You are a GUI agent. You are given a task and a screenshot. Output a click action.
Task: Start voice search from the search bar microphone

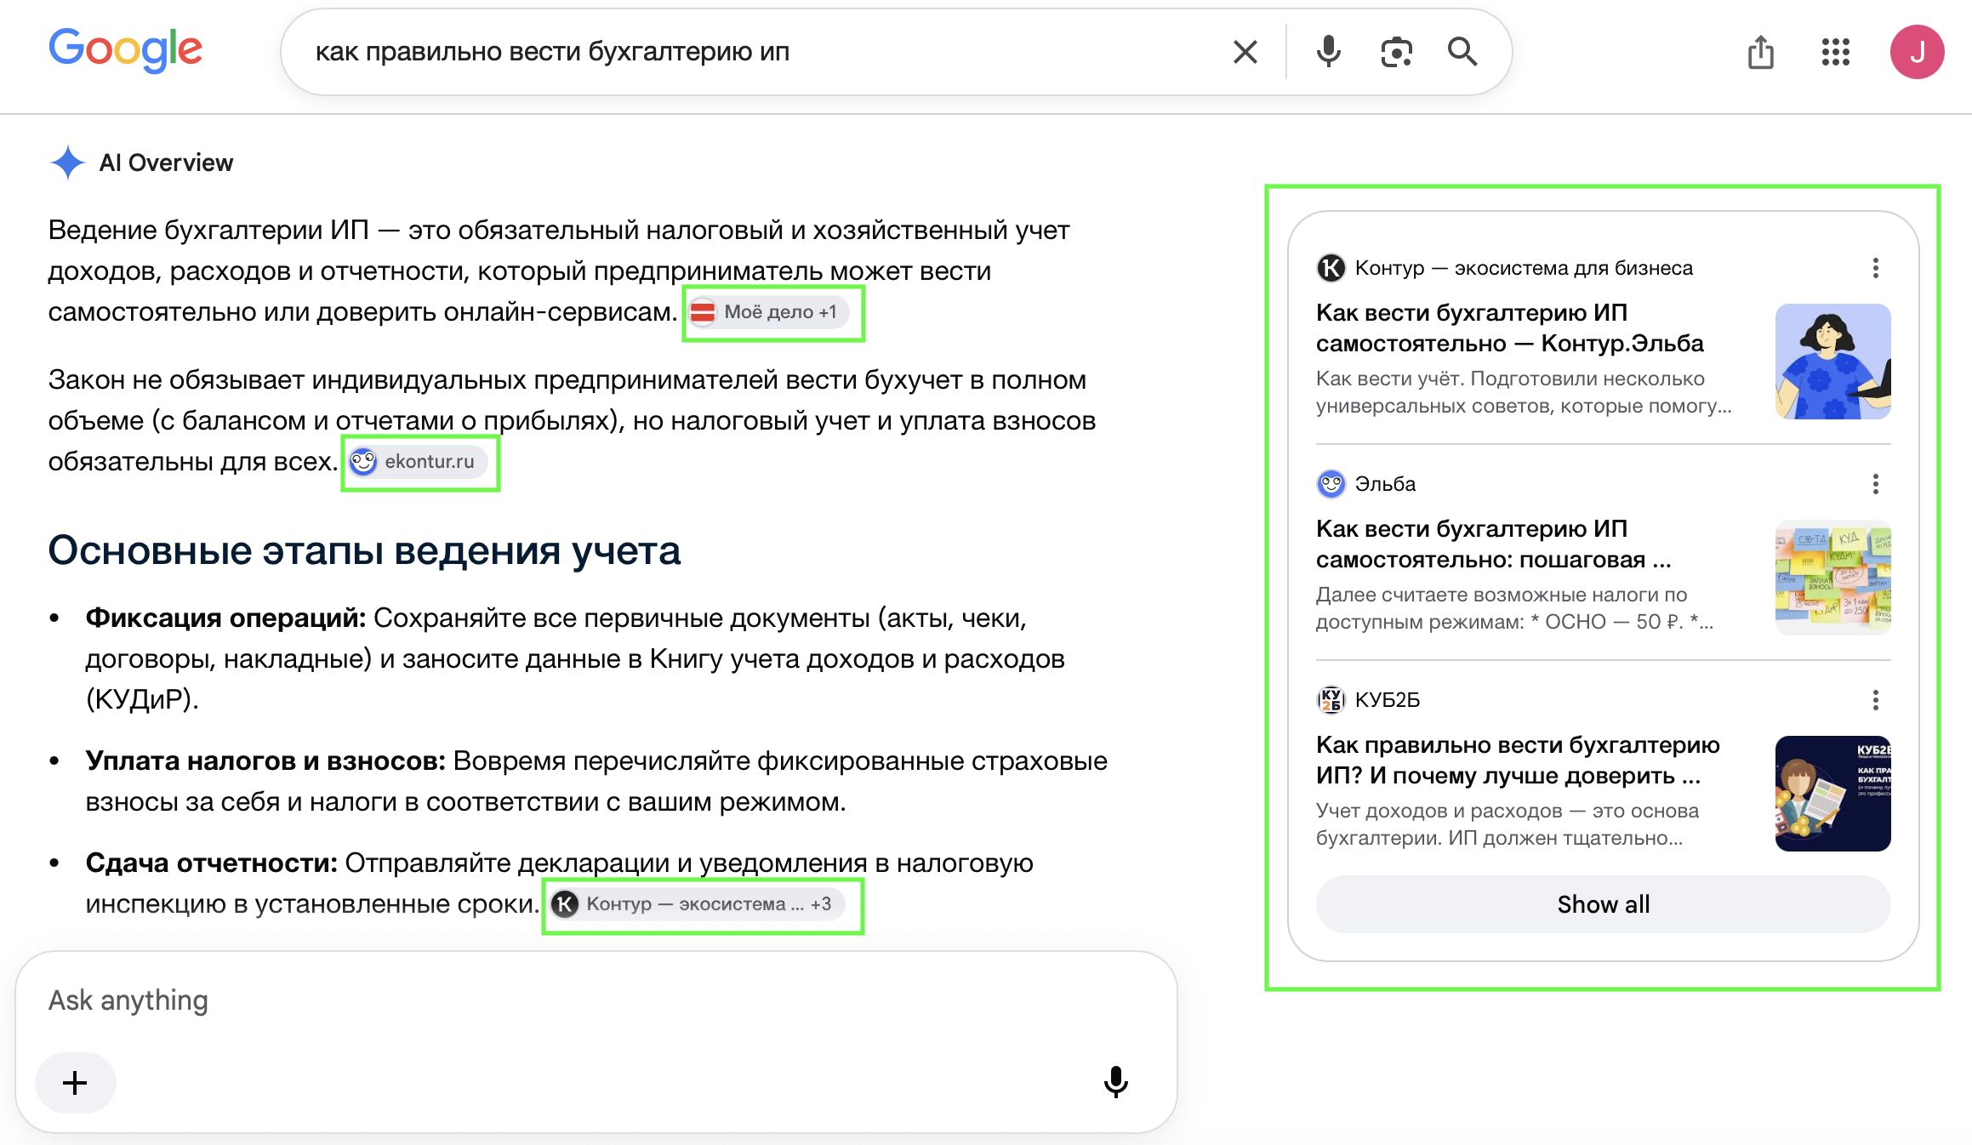(x=1327, y=52)
